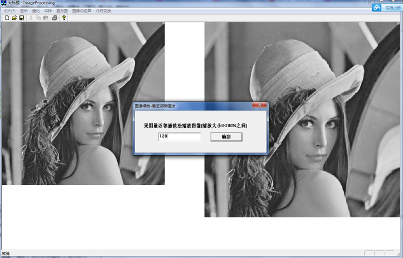Close the image scaling dialog

(x=259, y=105)
